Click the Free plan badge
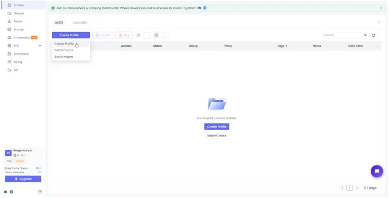 click(x=9, y=161)
